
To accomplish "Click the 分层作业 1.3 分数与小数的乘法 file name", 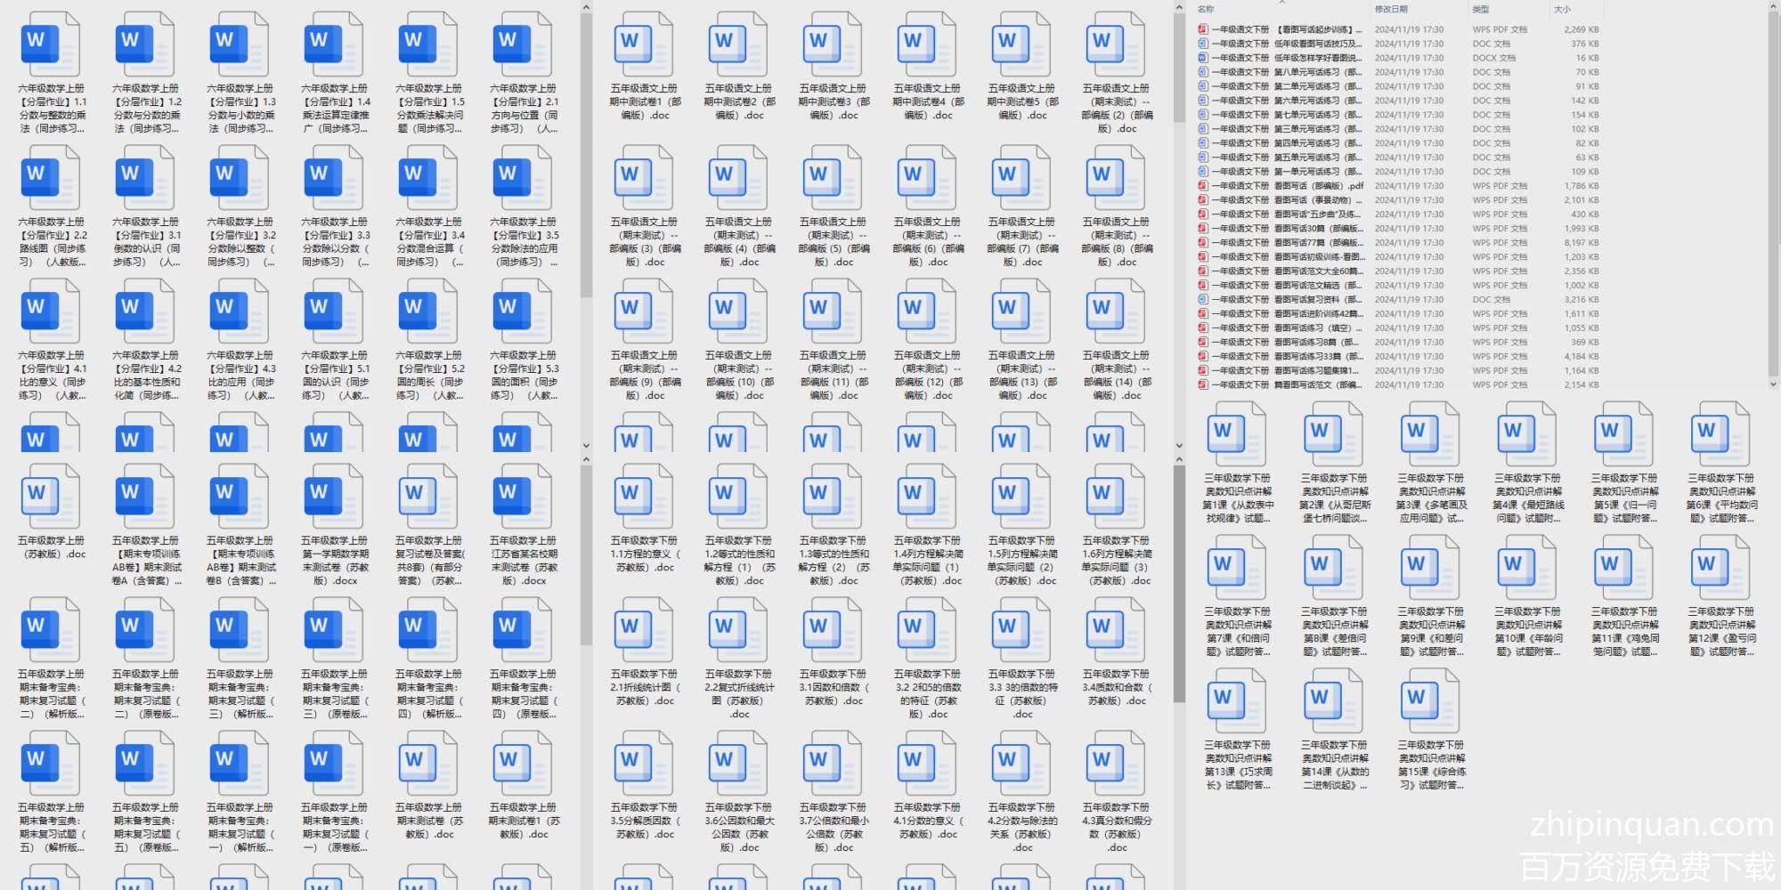I will [240, 109].
